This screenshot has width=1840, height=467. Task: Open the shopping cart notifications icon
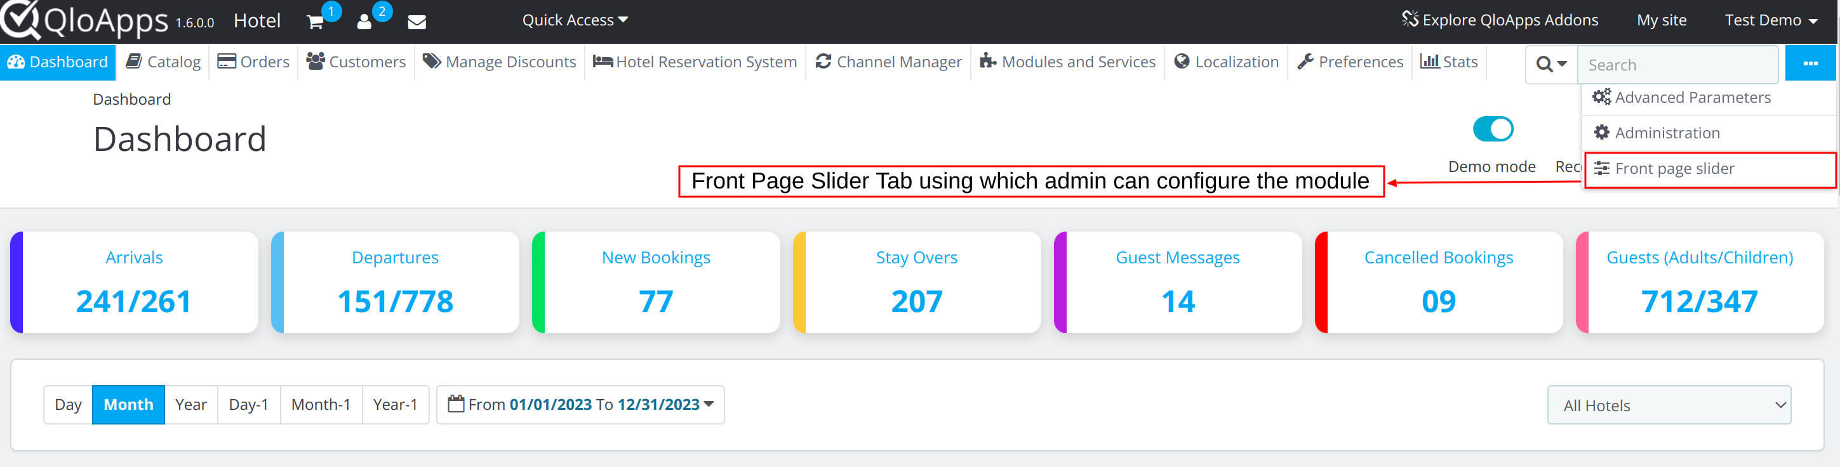coord(315,22)
